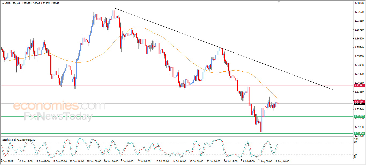Click the 1.37670 price scale value
The image size is (366, 165).
click(359, 12)
